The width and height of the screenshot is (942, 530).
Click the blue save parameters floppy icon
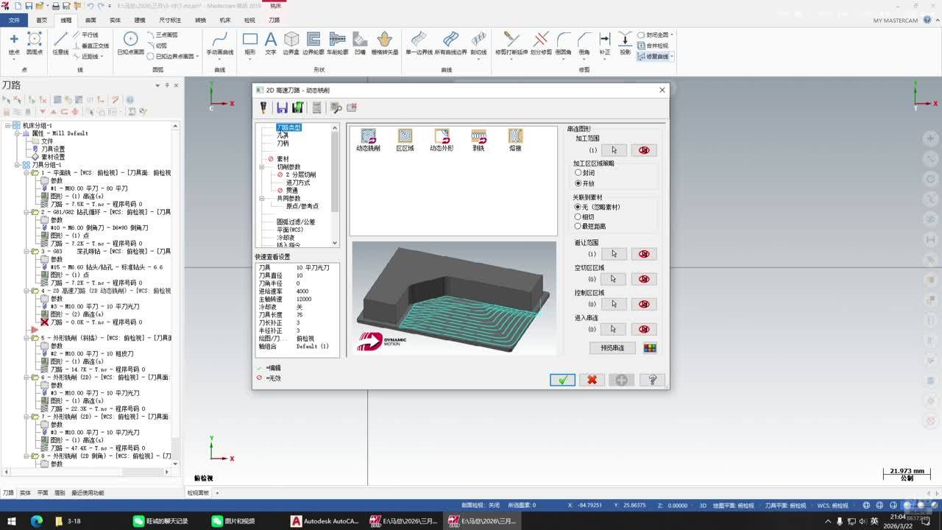(283, 108)
